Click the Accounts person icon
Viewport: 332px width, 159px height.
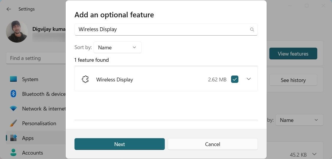click(13, 153)
